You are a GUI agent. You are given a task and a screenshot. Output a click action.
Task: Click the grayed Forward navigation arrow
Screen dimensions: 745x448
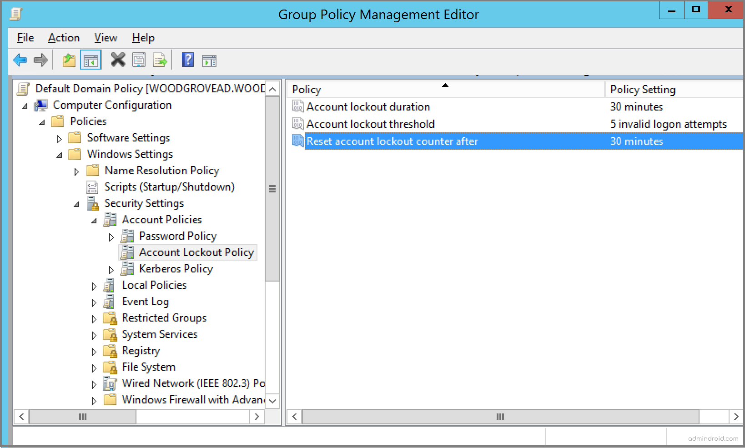click(x=40, y=60)
